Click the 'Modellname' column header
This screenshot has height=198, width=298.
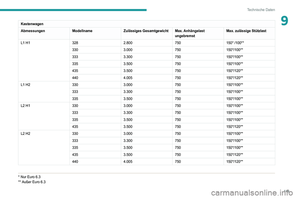[x=82, y=31]
